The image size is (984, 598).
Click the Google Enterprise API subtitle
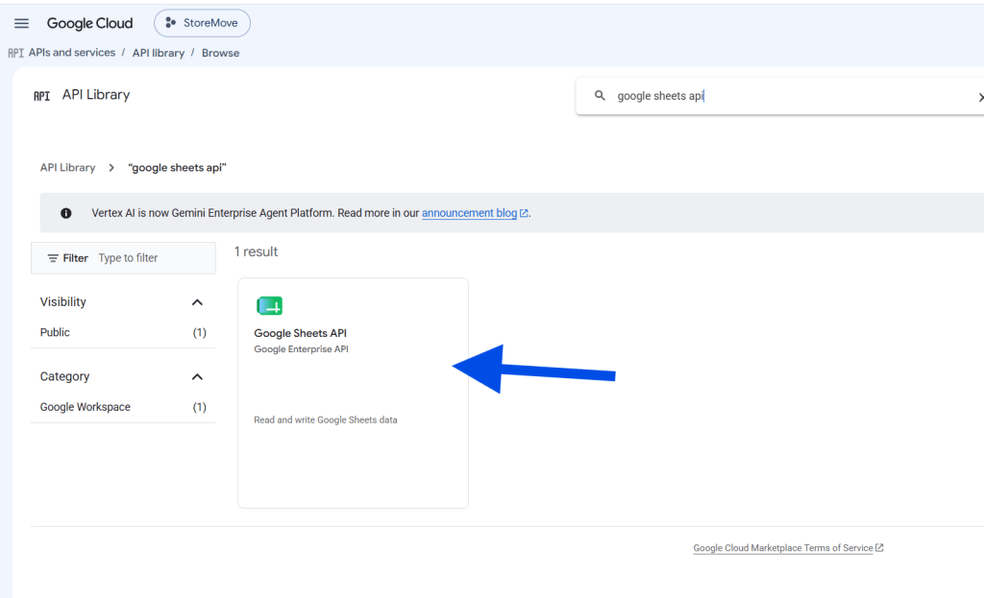coord(301,349)
